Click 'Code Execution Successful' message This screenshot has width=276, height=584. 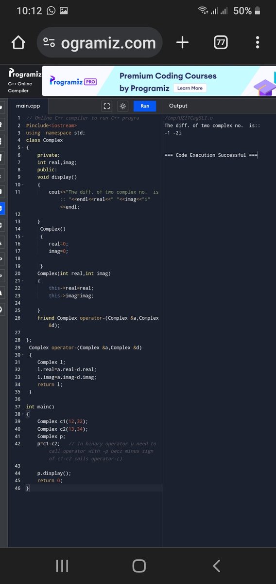coord(210,155)
